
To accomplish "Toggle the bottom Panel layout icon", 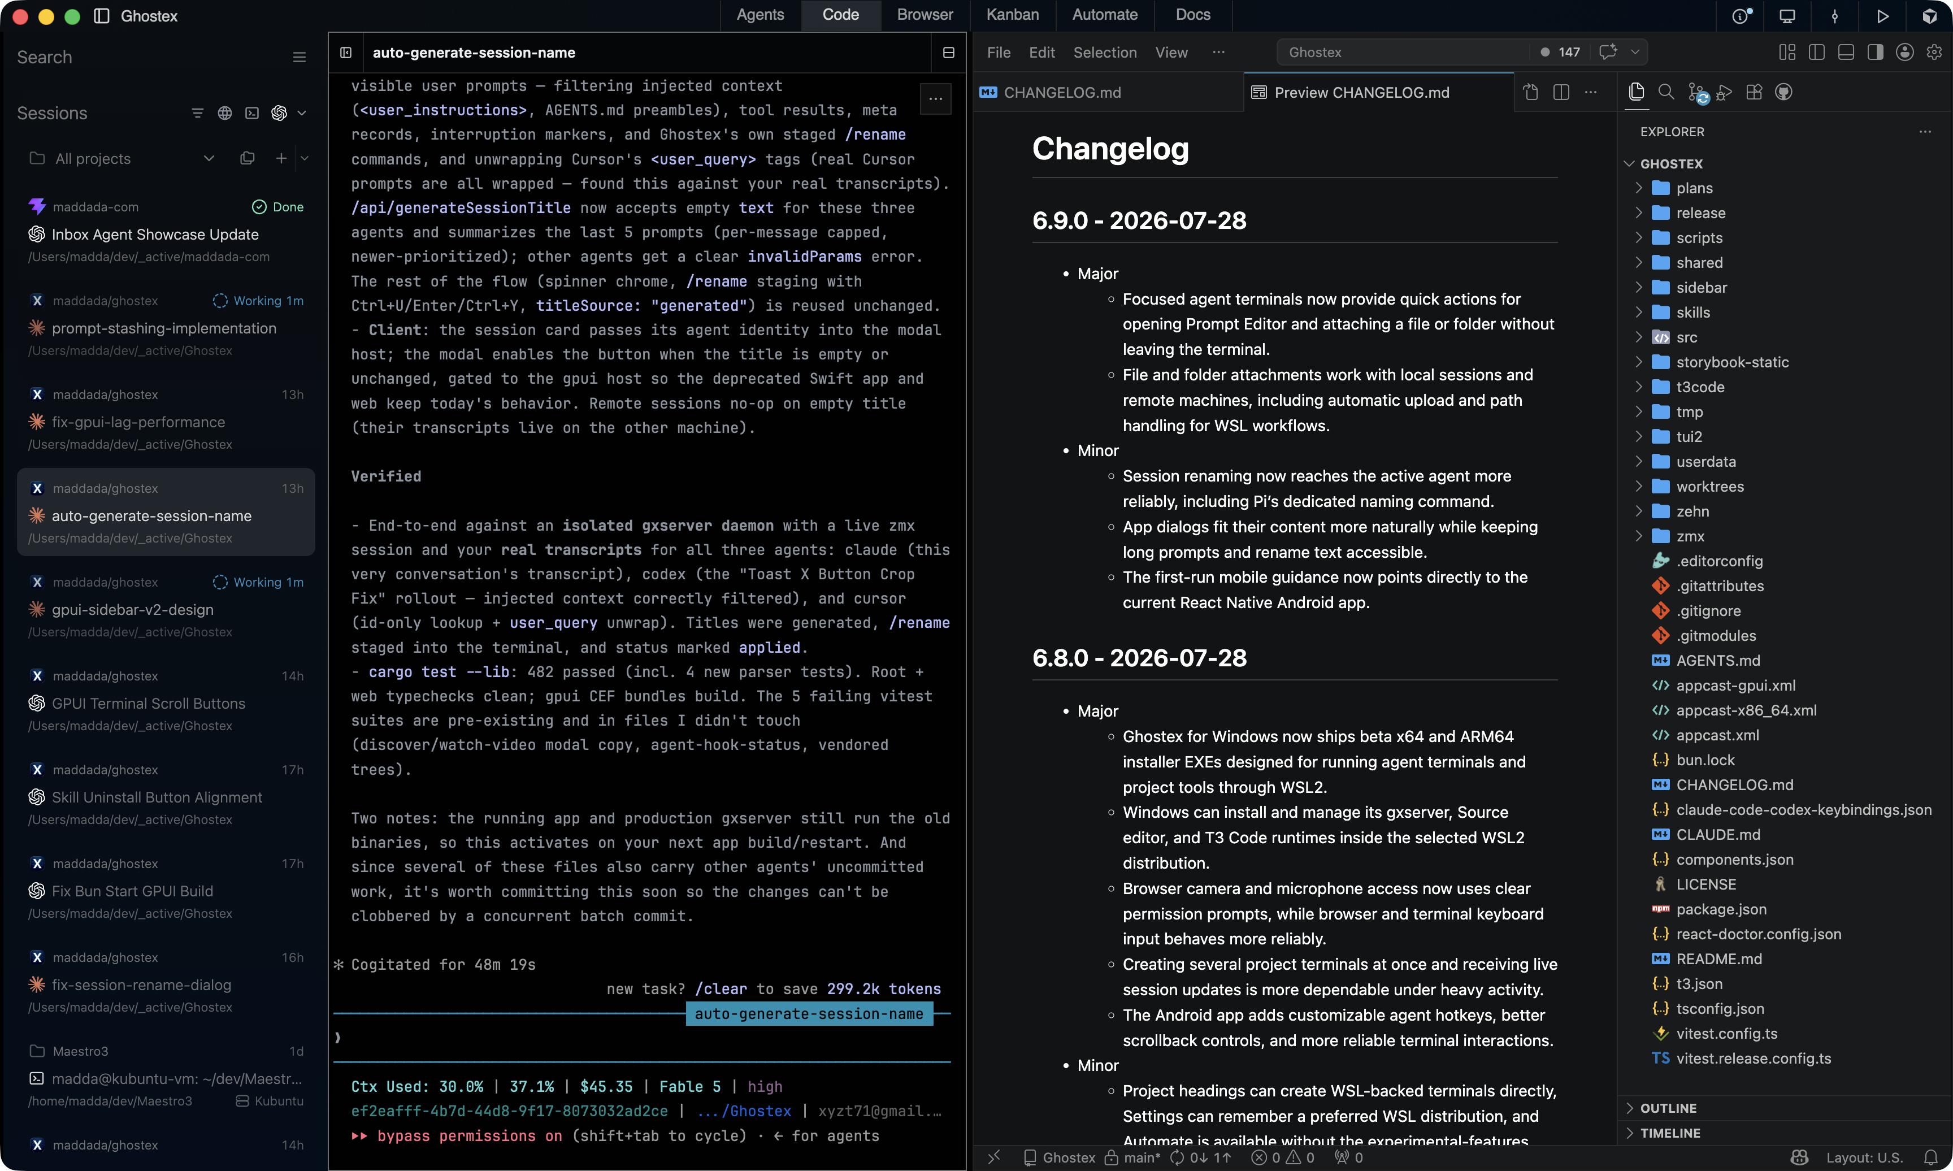I will pyautogui.click(x=1846, y=52).
